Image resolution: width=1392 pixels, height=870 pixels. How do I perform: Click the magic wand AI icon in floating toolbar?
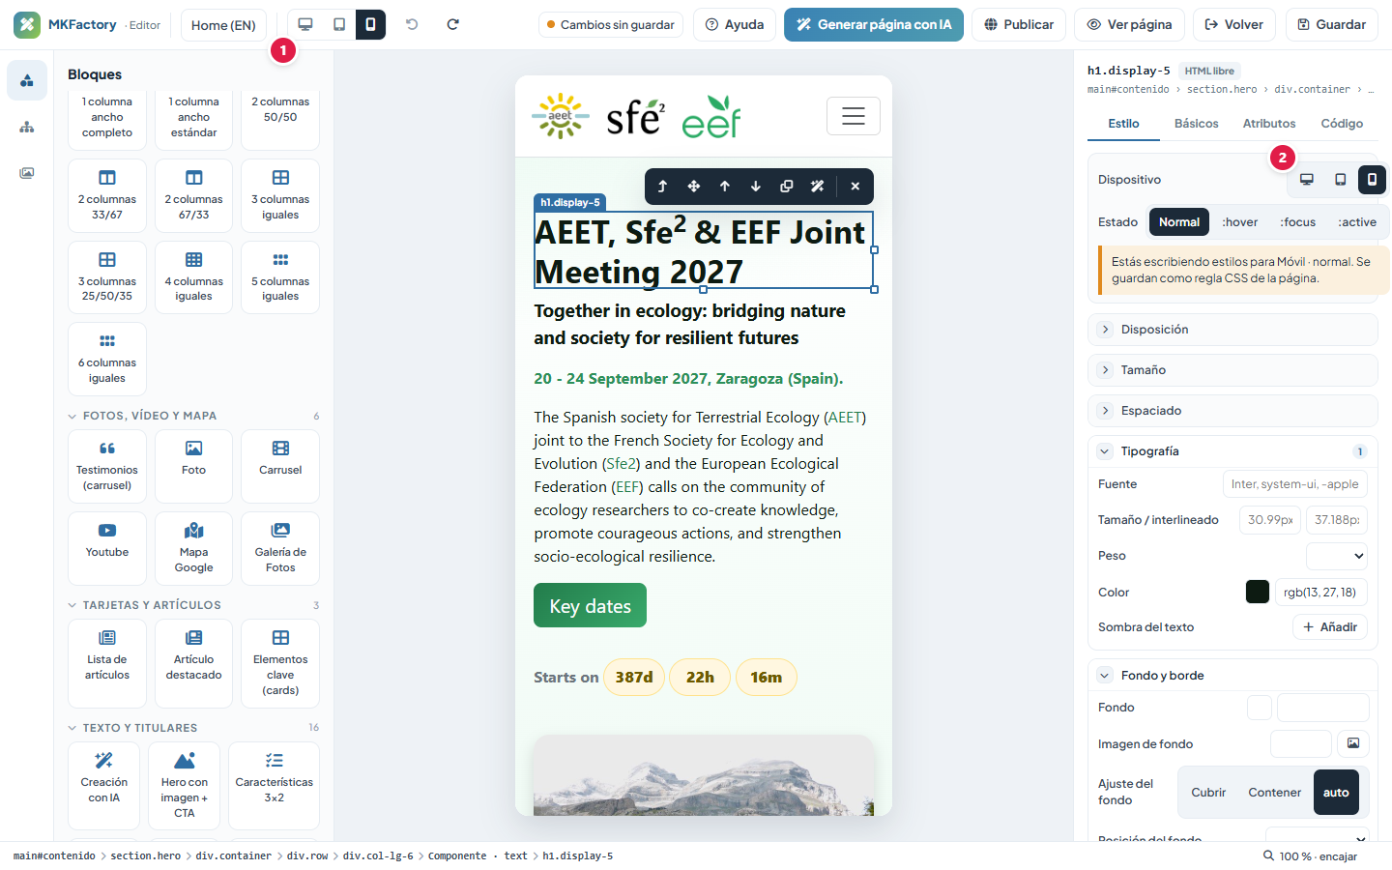pos(818,187)
